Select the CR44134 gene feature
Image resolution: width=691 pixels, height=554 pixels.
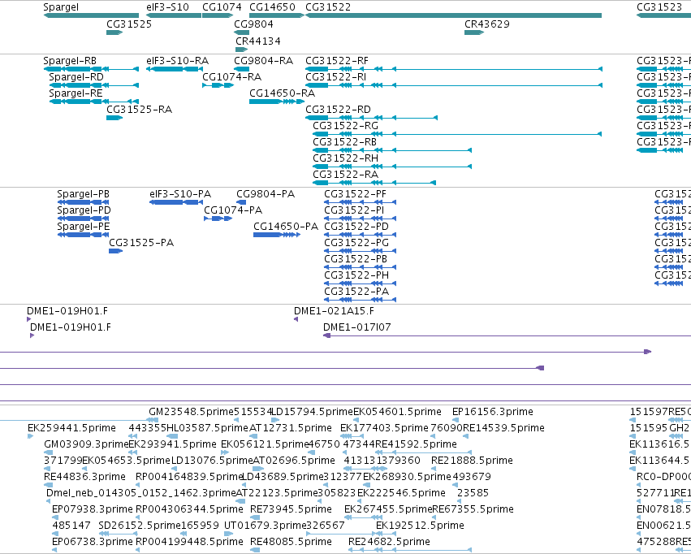pyautogui.click(x=242, y=50)
